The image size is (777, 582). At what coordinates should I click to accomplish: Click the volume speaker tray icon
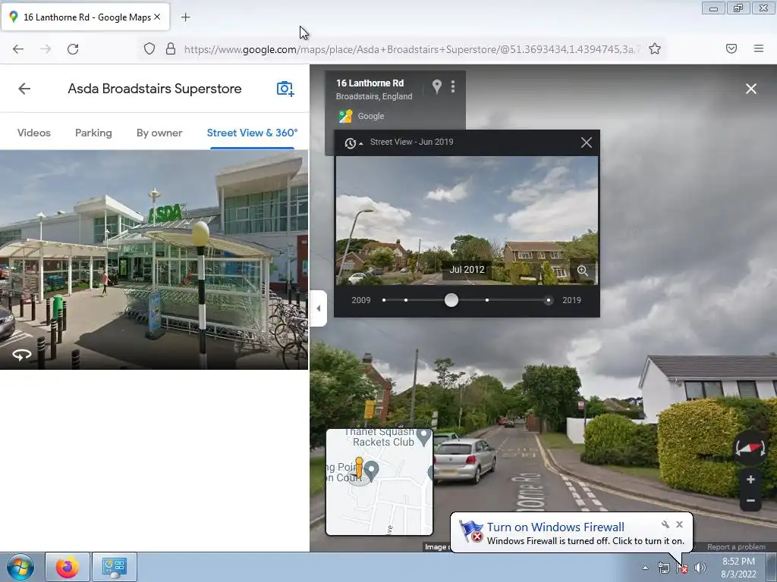tap(700, 568)
